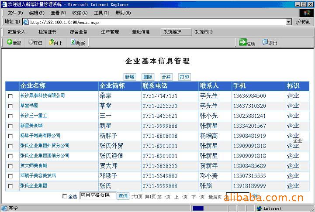The width and height of the screenshot is (315, 212).
Task: Click the 后退 (Back) toolbar icon
Action: 10,42
